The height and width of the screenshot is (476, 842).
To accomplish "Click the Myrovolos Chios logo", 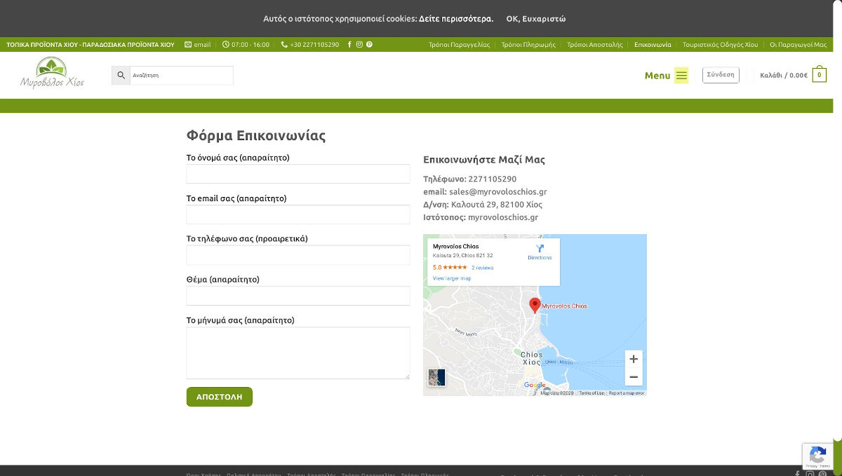I will pyautogui.click(x=52, y=74).
